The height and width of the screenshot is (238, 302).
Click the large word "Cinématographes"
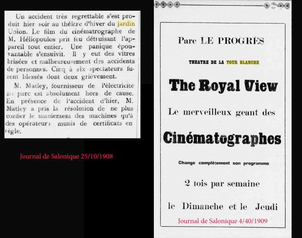click(222, 138)
